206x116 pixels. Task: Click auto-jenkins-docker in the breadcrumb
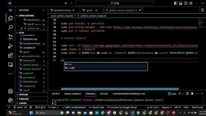(62, 16)
